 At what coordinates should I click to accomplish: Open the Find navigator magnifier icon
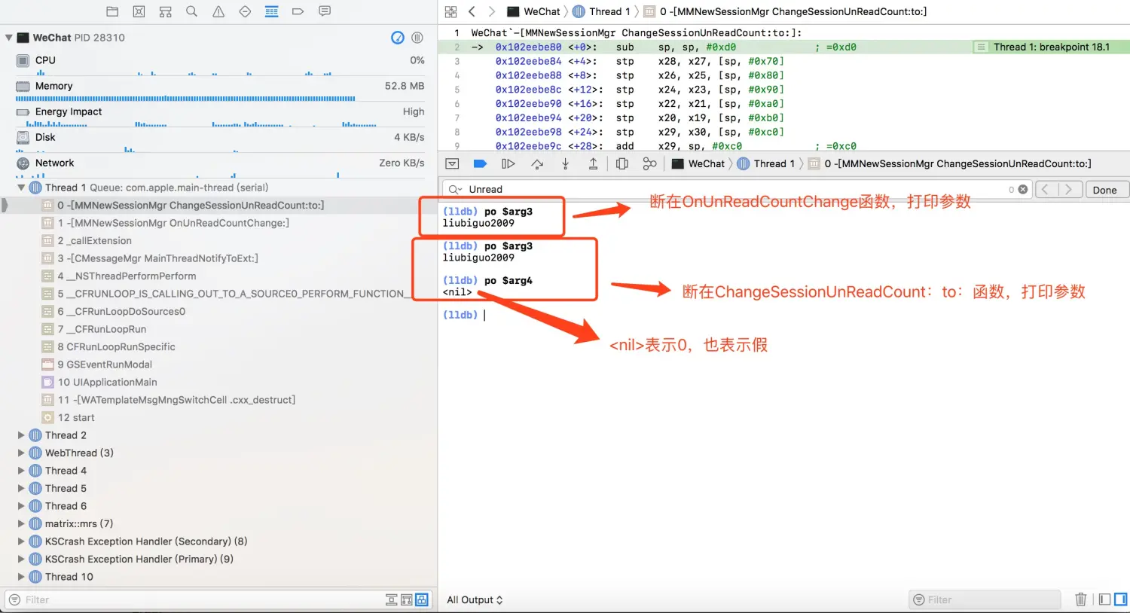click(191, 11)
